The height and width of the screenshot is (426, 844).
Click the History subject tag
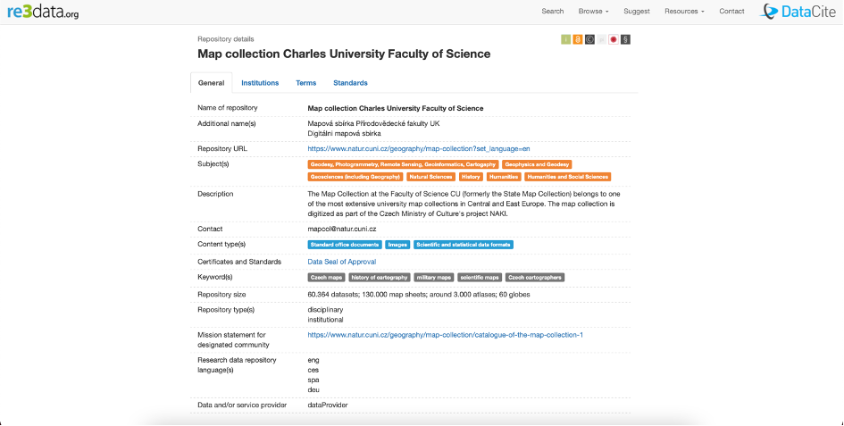pos(471,177)
